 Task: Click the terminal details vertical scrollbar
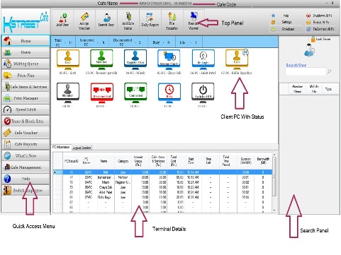point(274,182)
